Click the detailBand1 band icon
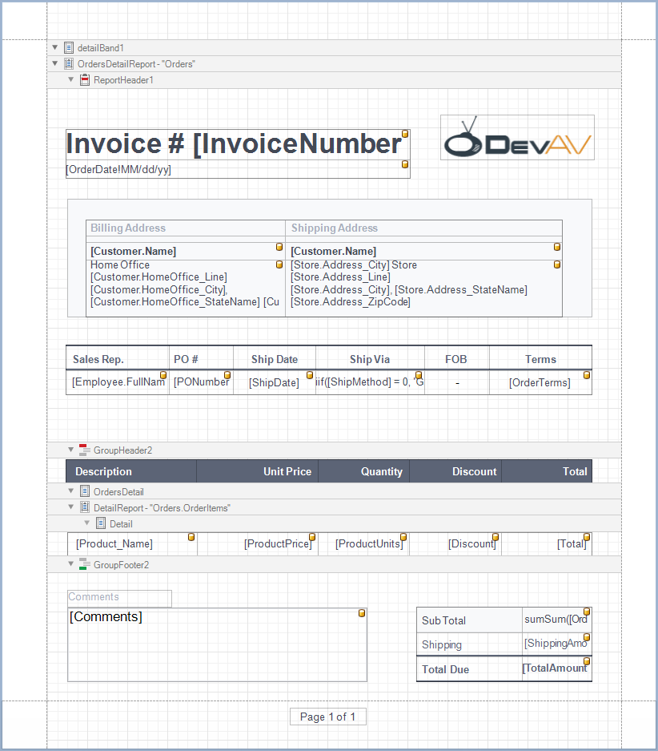658x751 pixels. (69, 48)
